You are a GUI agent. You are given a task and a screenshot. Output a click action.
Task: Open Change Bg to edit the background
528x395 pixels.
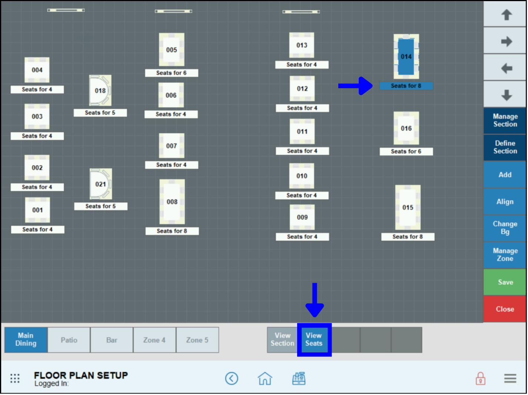coord(505,228)
